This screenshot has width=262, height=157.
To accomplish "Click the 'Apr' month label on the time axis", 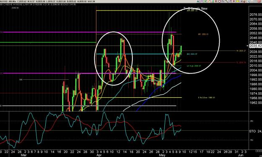I will click(x=99, y=155).
